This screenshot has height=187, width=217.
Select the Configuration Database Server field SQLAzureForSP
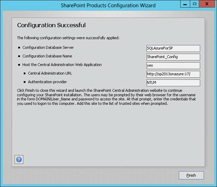point(173,48)
